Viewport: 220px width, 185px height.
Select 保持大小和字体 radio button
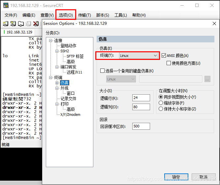[161, 109]
